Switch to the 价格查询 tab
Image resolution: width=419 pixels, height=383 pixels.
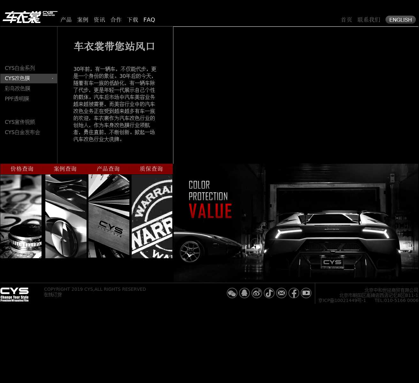click(x=22, y=169)
